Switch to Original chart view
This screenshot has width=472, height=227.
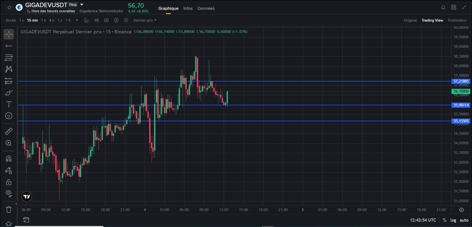point(410,20)
